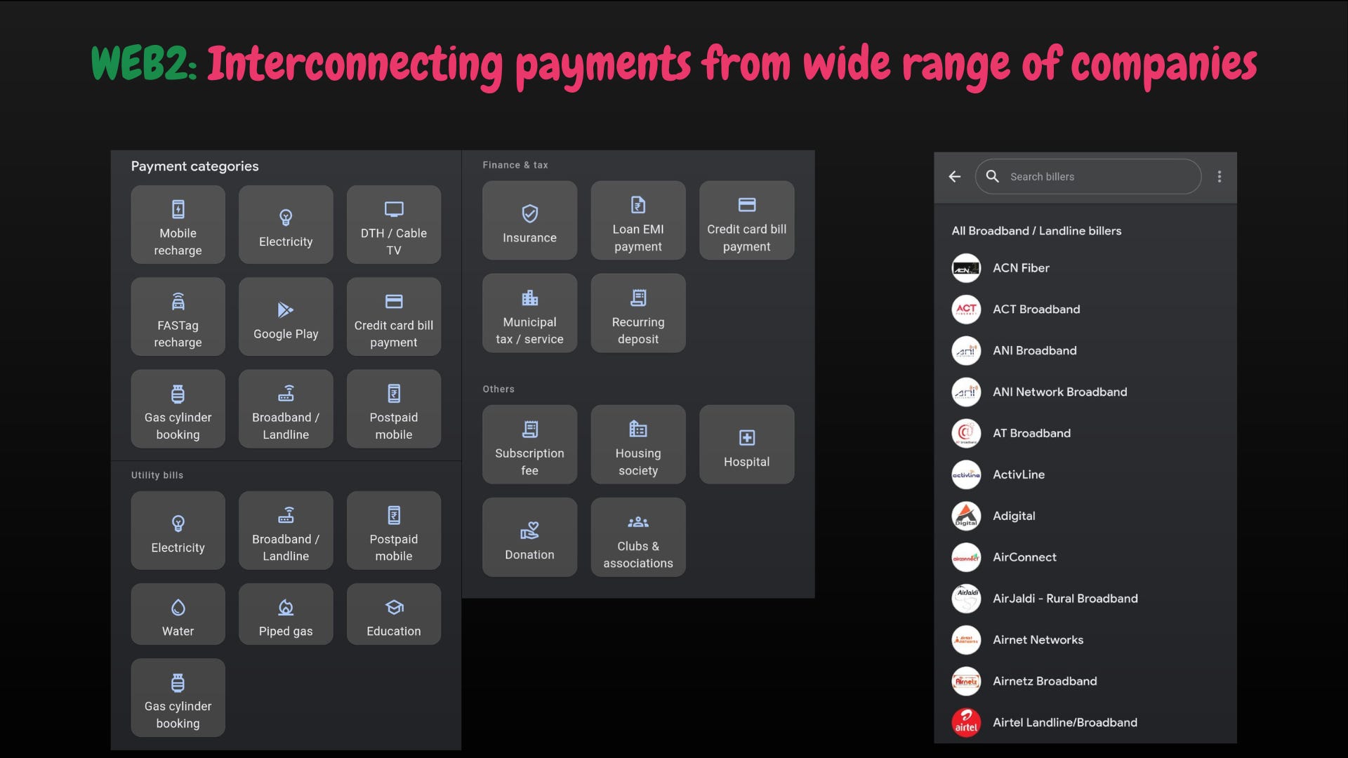Select ACT Broadband from billers list
The height and width of the screenshot is (758, 1348).
click(1036, 310)
